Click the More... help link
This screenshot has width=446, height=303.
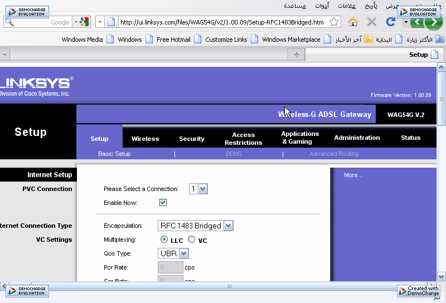pos(353,175)
